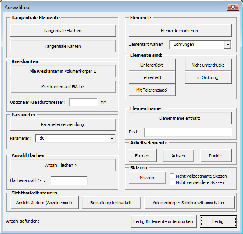Select Nicht unterdrückt button
Screen dimensions: 243x234
(x=208, y=65)
